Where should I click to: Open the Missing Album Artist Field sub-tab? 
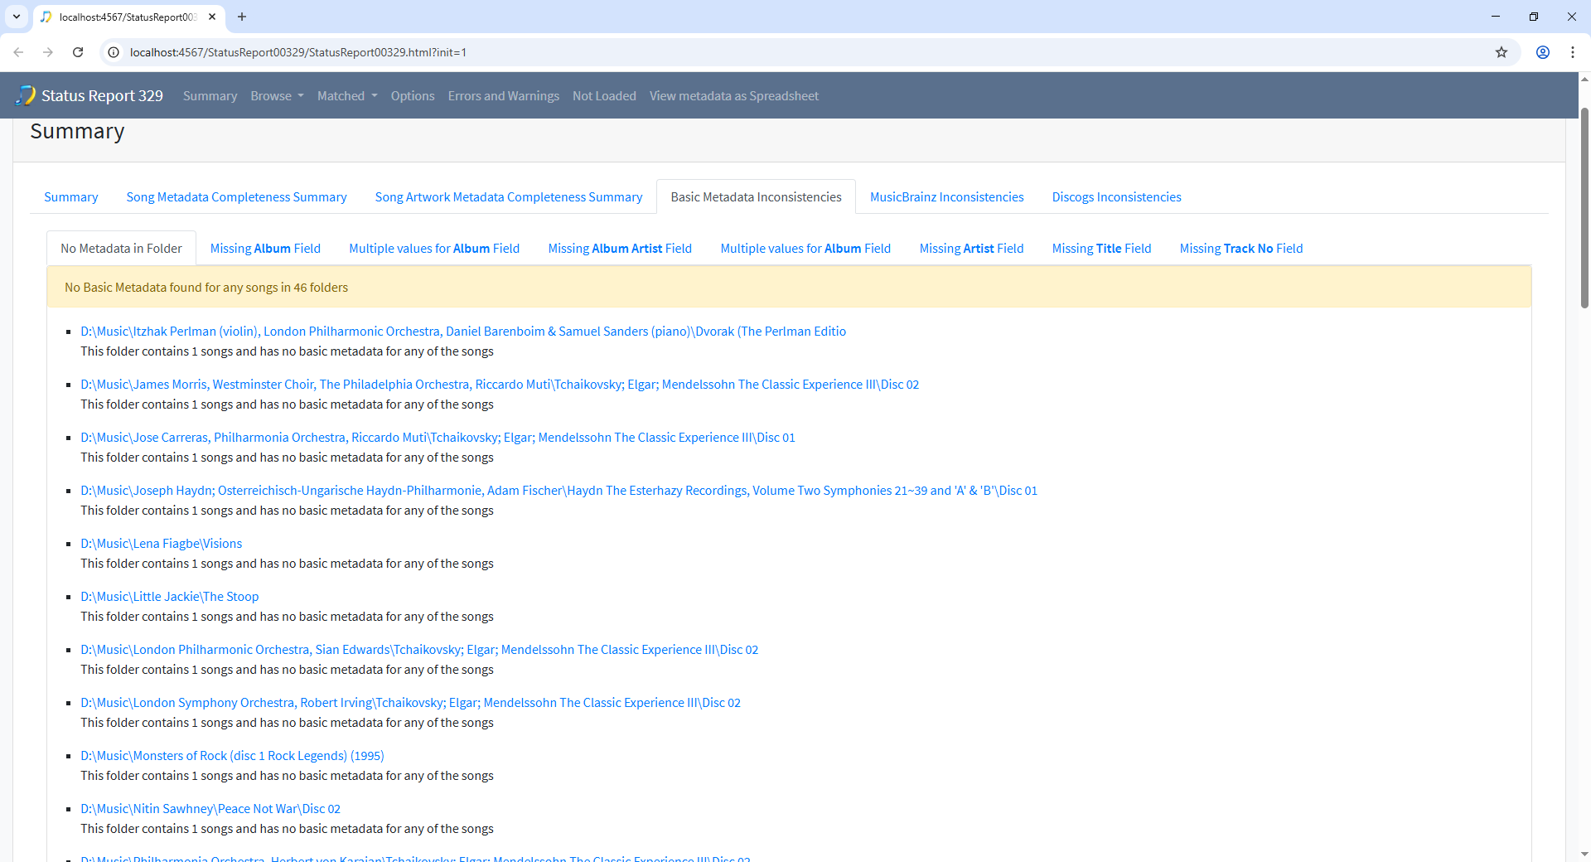point(620,249)
